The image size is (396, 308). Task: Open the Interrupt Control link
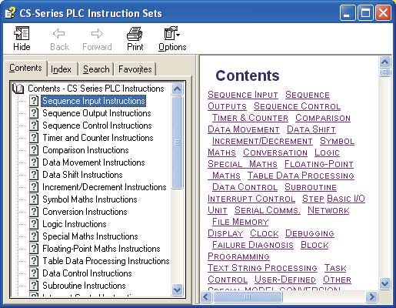(x=251, y=199)
